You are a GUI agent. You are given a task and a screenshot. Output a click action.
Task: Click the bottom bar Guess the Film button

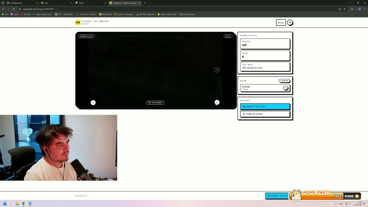pyautogui.click(x=277, y=196)
